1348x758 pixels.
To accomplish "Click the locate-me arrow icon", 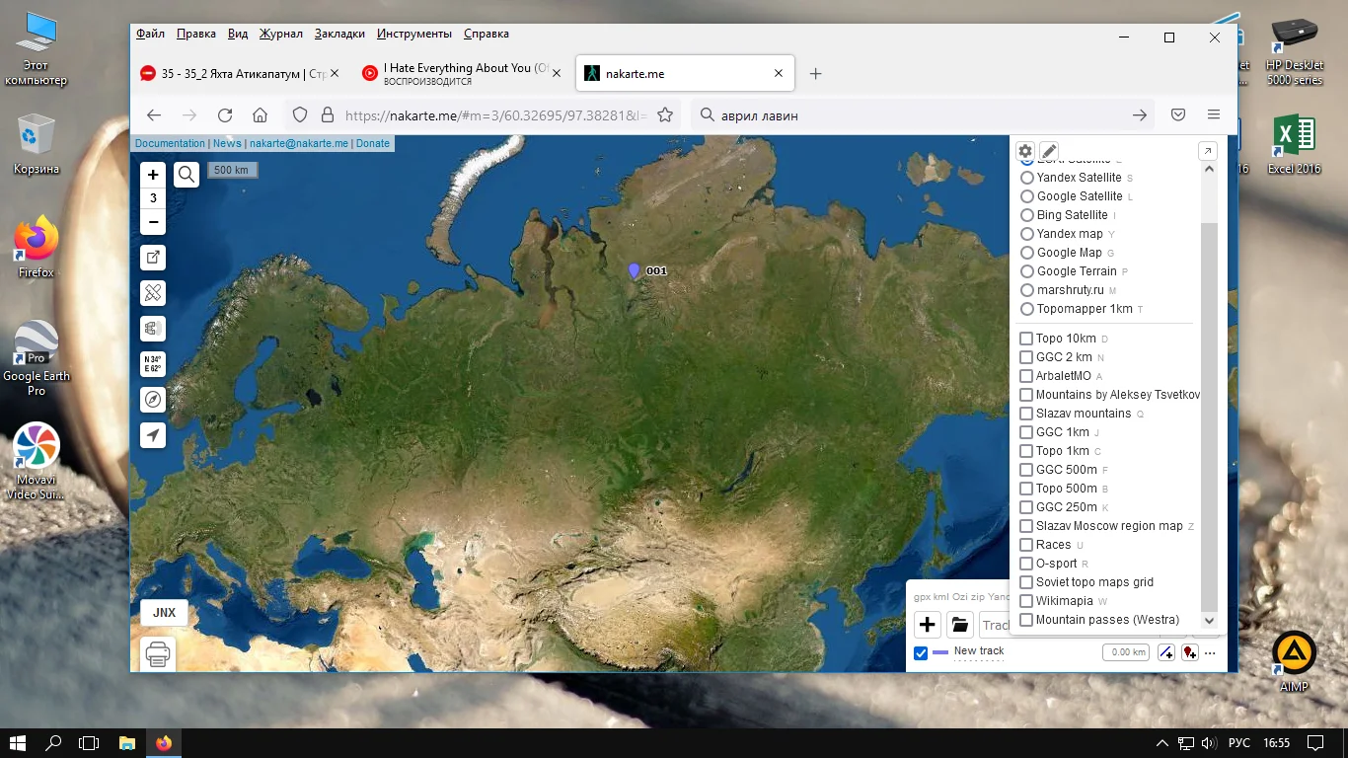I will coord(152,434).
